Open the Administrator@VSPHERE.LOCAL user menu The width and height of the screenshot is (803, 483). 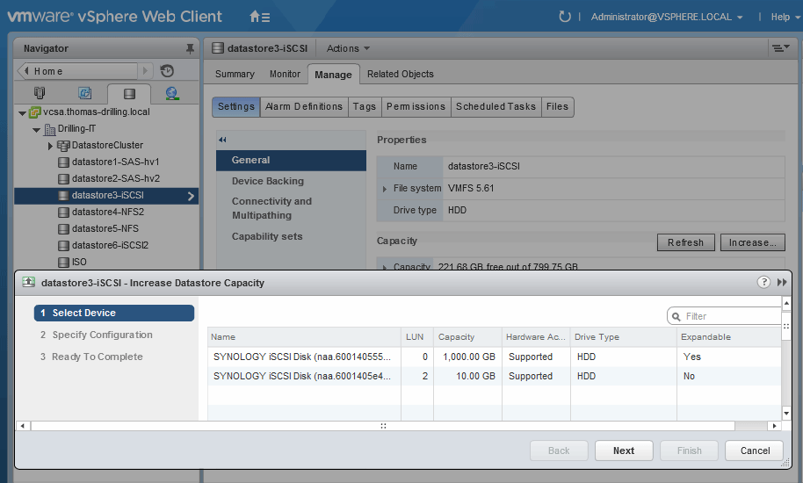666,17
